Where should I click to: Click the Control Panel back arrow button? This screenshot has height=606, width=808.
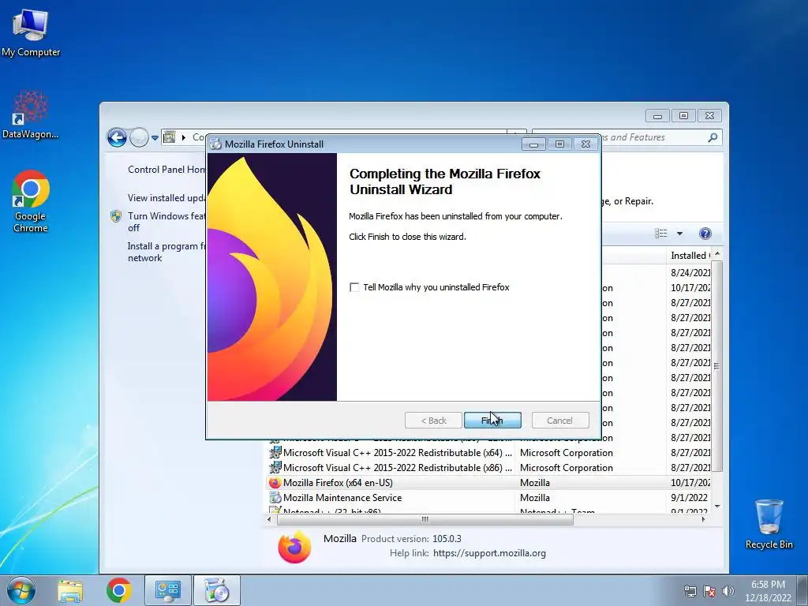click(x=117, y=137)
